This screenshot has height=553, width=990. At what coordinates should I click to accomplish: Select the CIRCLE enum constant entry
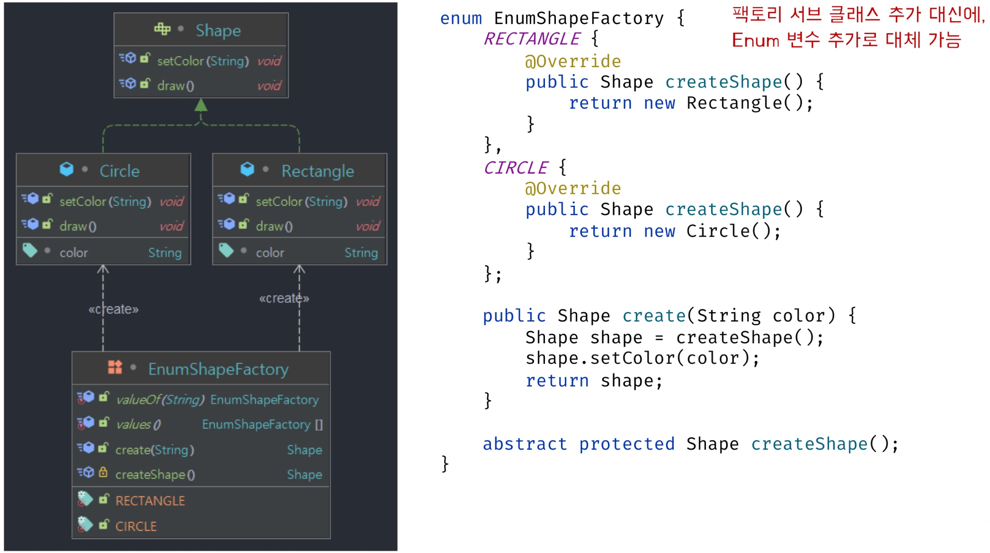[x=136, y=526]
